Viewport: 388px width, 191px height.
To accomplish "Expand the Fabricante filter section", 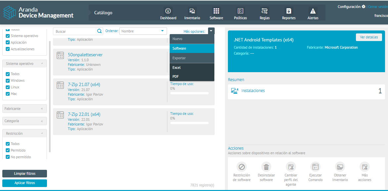I will [x=24, y=109].
